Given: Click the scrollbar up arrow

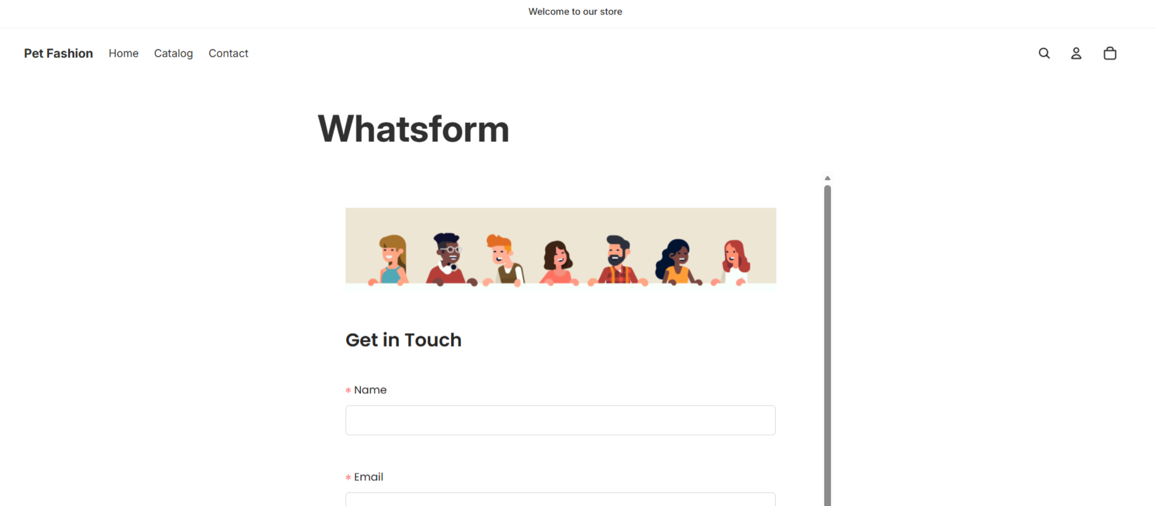Looking at the screenshot, I should point(827,178).
